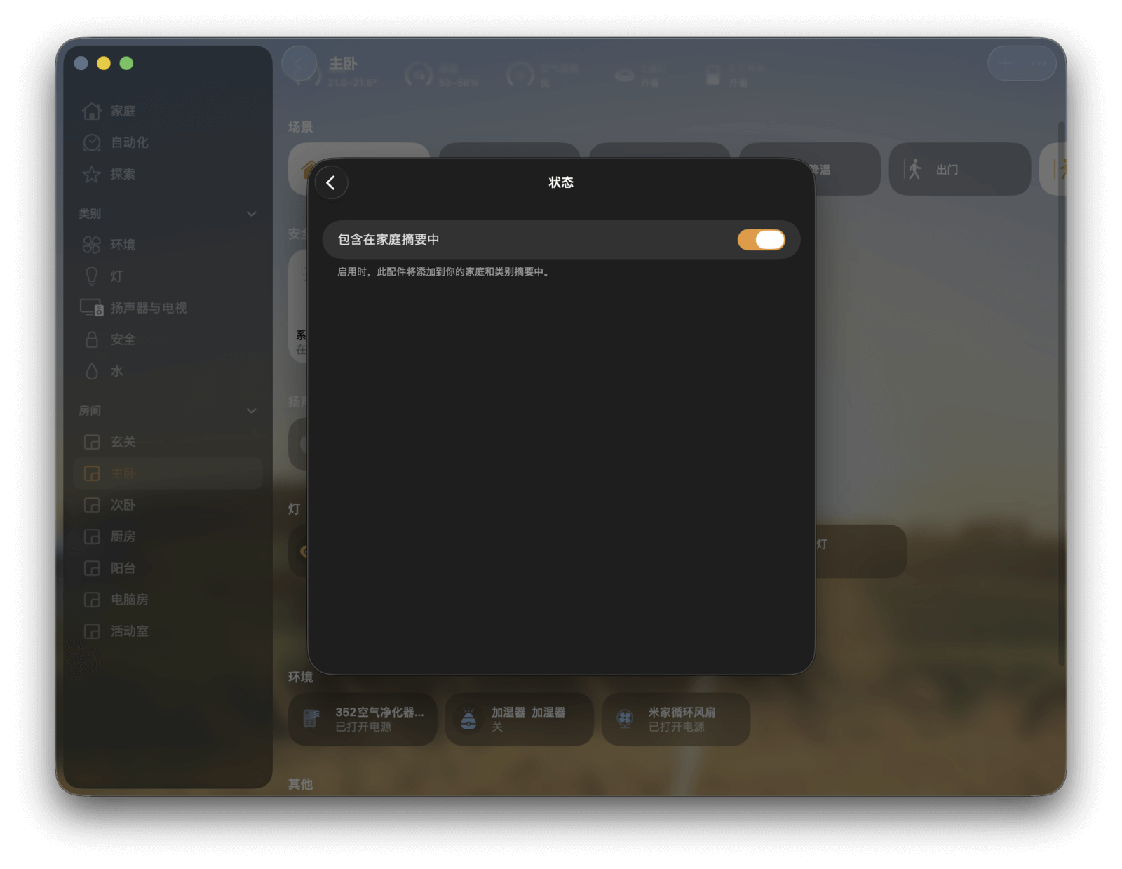This screenshot has width=1122, height=869.
Task: Switch to 次卧 room
Action: click(123, 505)
